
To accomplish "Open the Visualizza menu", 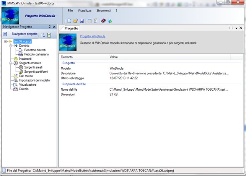I will [x=85, y=10].
